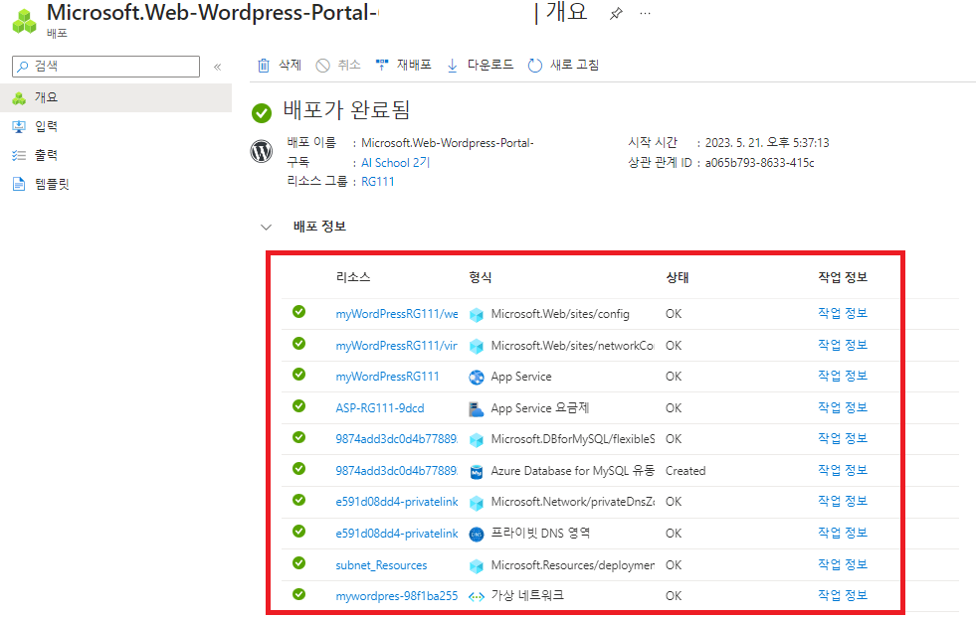The height and width of the screenshot is (619, 976).
Task: Click the Azure Database for MySQL icon
Action: [x=477, y=472]
